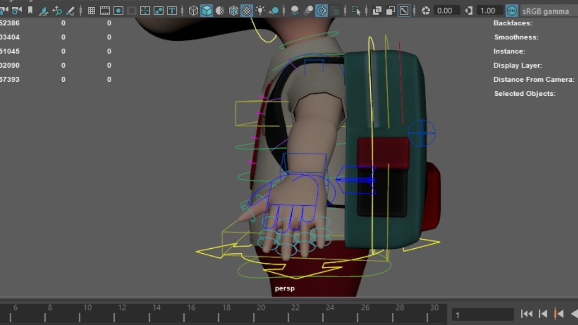Toggle motion blur icon

pyautogui.click(x=308, y=10)
